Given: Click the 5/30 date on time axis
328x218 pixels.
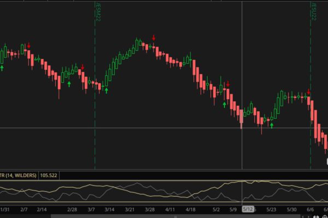Looking at the screenshot, I should point(291,209).
